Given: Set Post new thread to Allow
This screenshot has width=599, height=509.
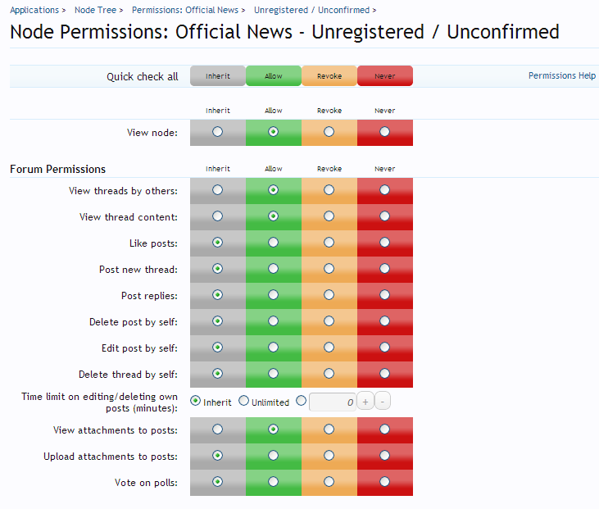Looking at the screenshot, I should [273, 269].
